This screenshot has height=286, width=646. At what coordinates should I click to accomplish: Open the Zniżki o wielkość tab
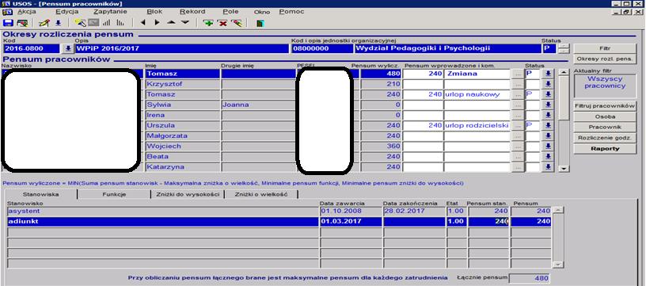261,194
